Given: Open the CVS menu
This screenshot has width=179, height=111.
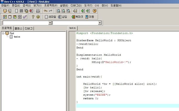Looking at the screenshot, I should 97,5.
